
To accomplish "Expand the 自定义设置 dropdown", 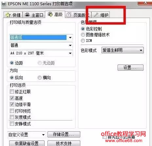I will pyautogui.click(x=27, y=135).
